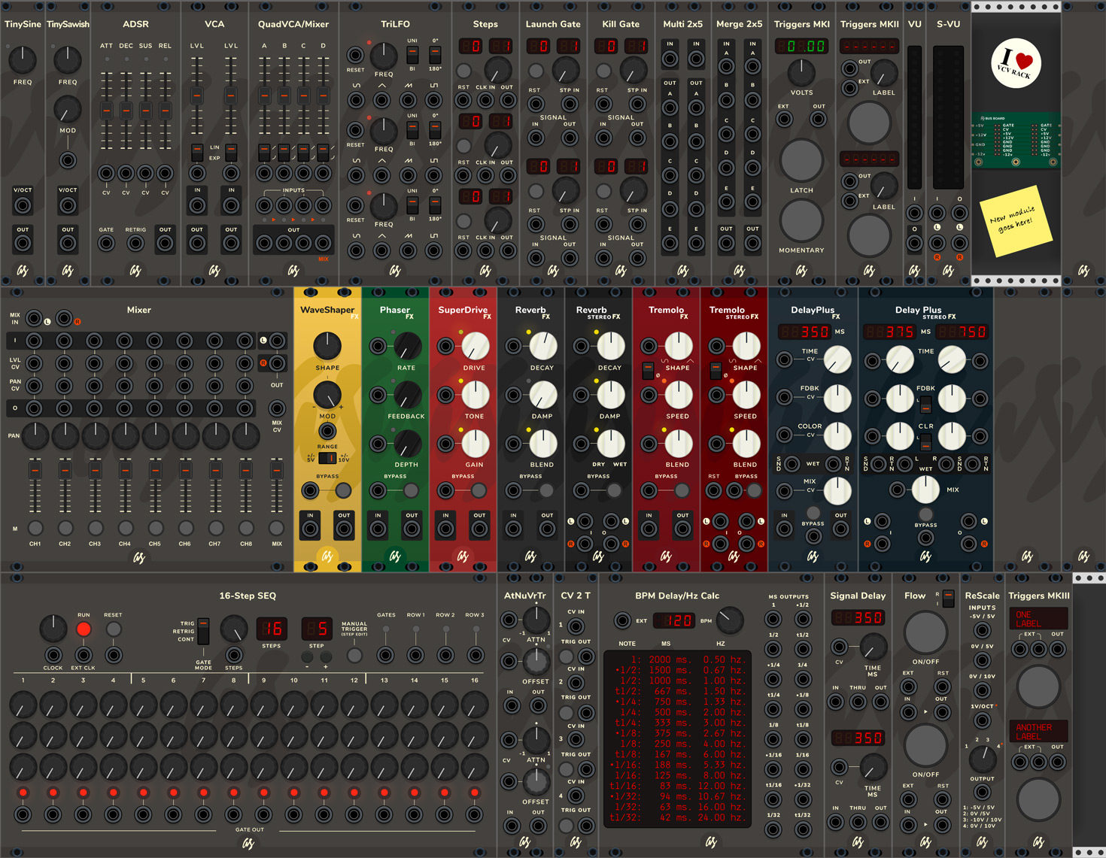Click the 16-Step SEQ RESET button
This screenshot has height=858, width=1106.
pos(114,629)
